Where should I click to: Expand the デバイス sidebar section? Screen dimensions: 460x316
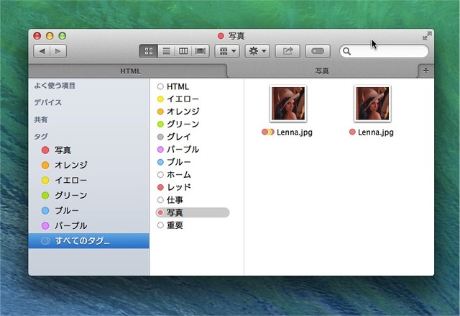click(x=48, y=102)
